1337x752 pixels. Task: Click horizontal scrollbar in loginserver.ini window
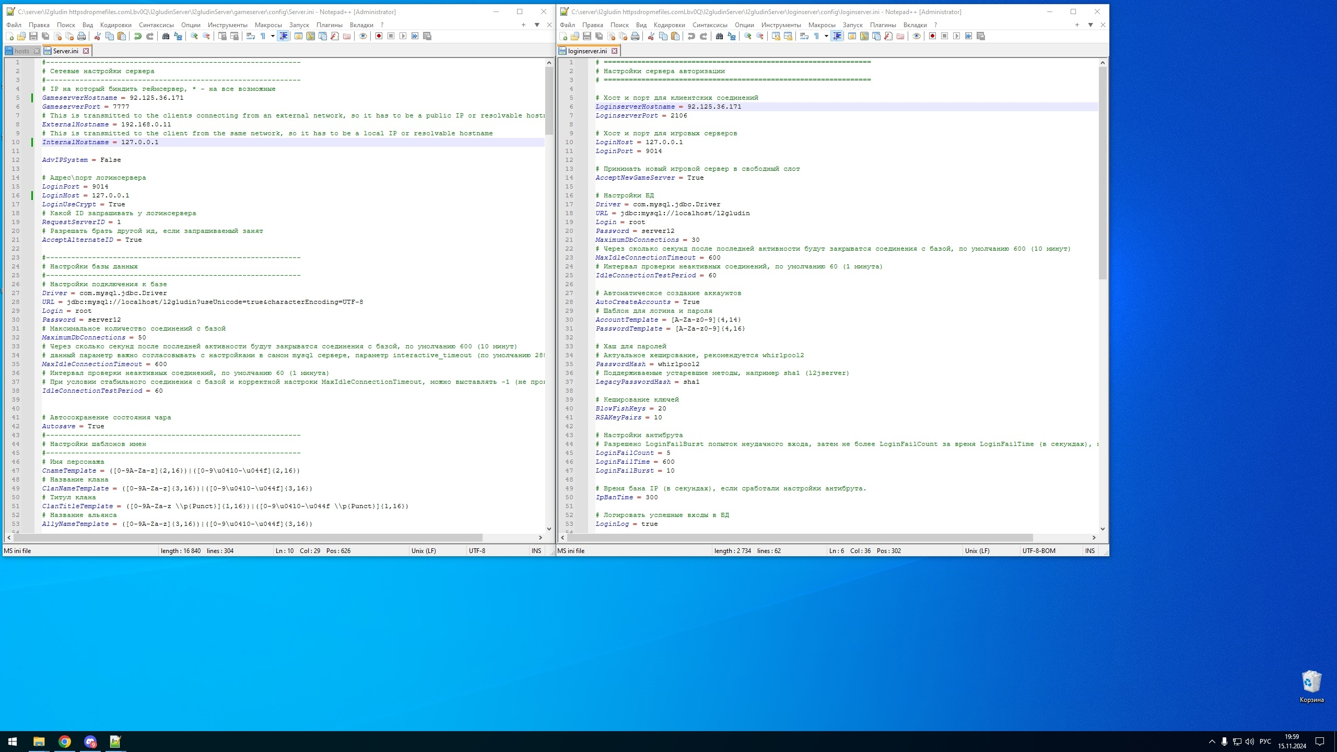800,537
